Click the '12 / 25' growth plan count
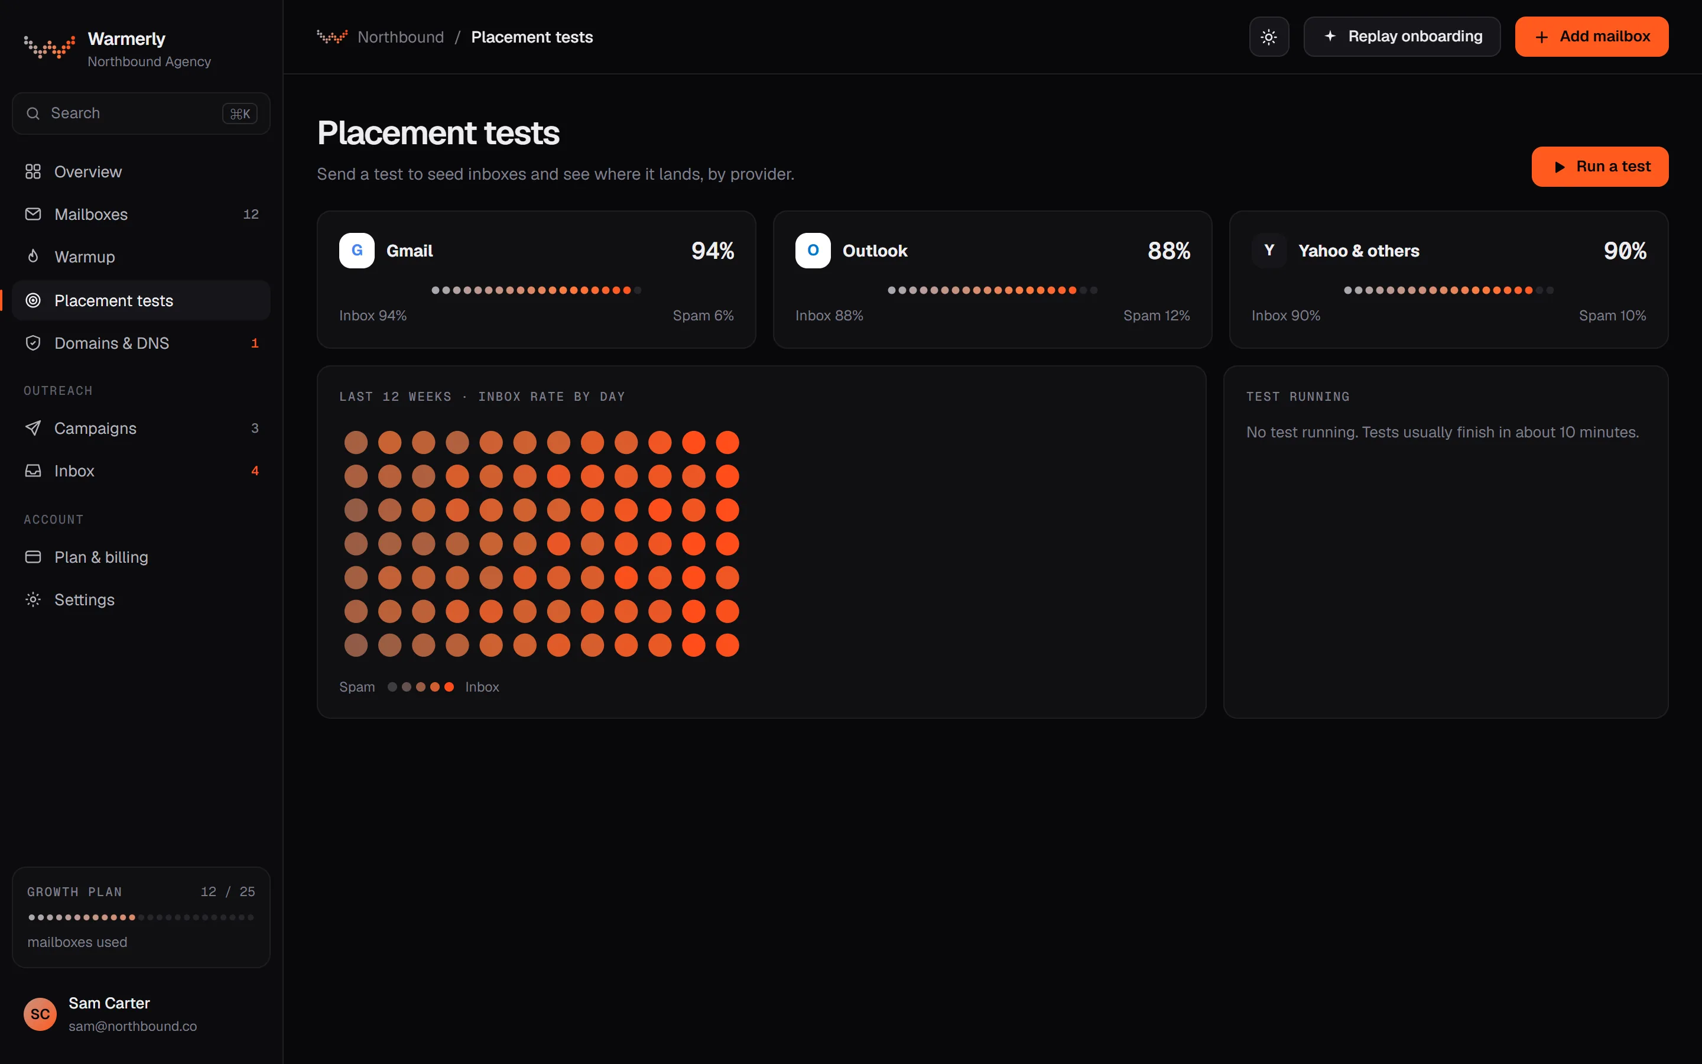This screenshot has width=1702, height=1064. 228,891
